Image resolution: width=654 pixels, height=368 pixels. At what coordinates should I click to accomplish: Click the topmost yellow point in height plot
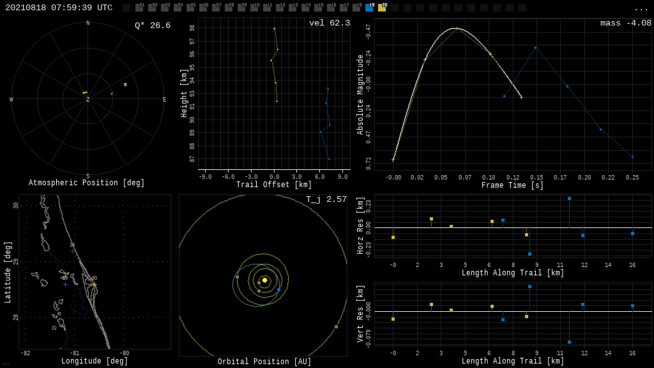pyautogui.click(x=274, y=28)
